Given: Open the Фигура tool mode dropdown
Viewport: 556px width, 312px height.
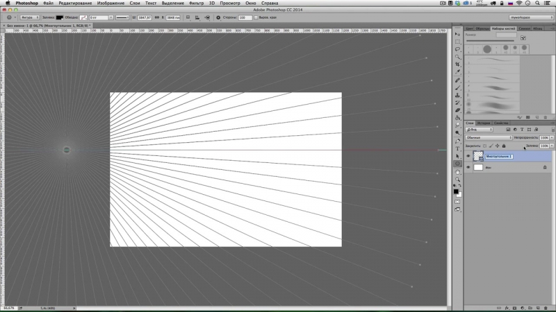Looking at the screenshot, I should (x=30, y=17).
